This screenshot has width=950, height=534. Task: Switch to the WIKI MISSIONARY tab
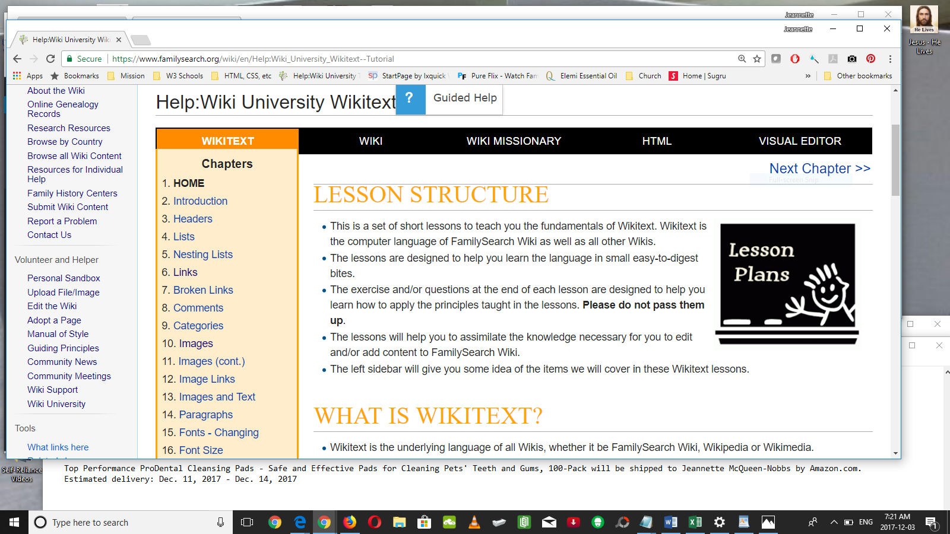(x=514, y=141)
